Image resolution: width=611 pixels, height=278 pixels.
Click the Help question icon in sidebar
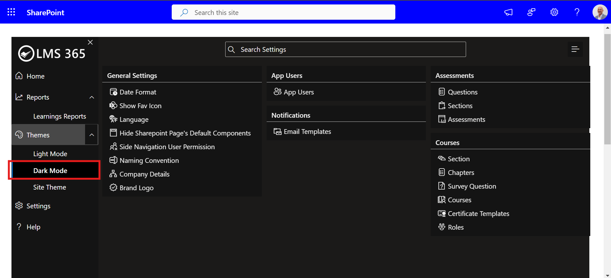tap(19, 226)
